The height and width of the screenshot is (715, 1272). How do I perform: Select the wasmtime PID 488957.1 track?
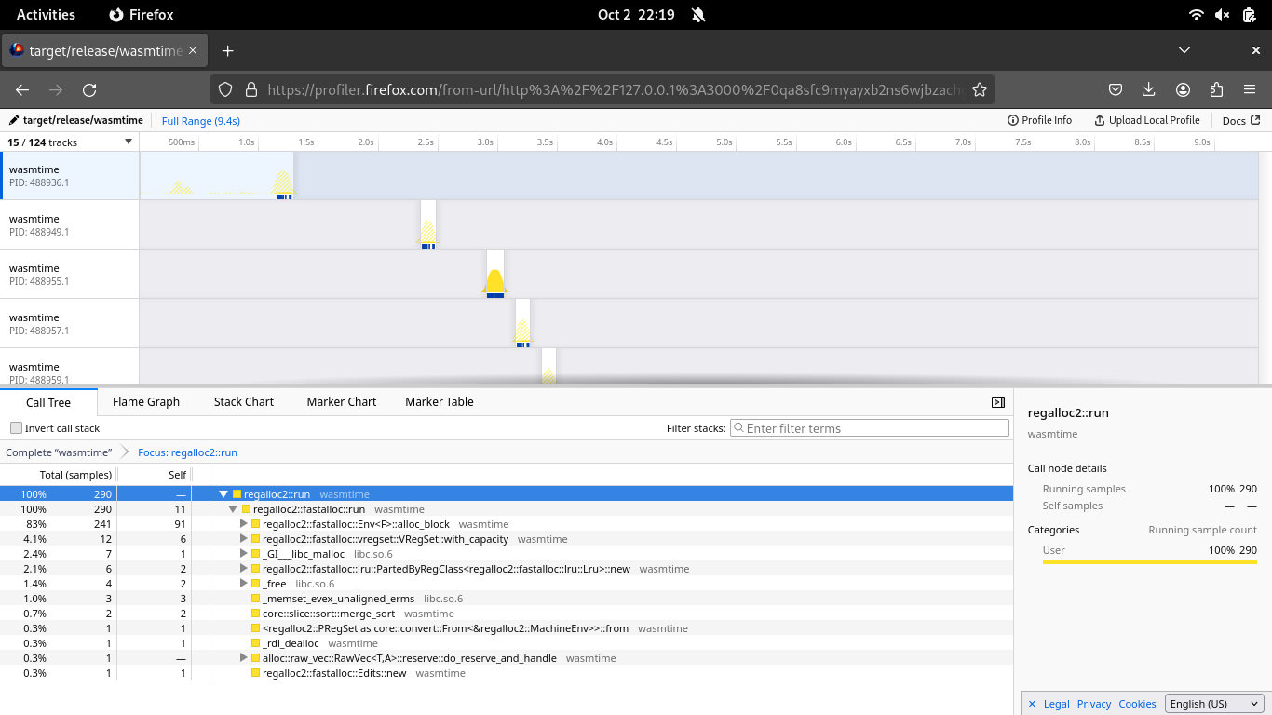click(70, 323)
